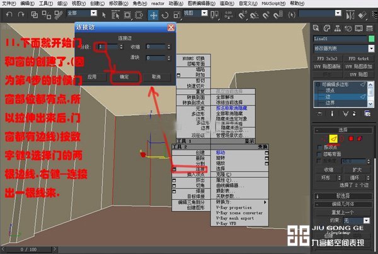Select the Border sub-object level icon
Screen dimensions: 378x254
click(342, 138)
